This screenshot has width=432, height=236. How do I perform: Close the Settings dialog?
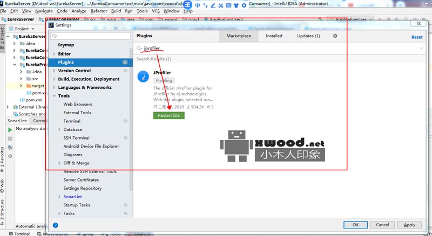pos(418,24)
